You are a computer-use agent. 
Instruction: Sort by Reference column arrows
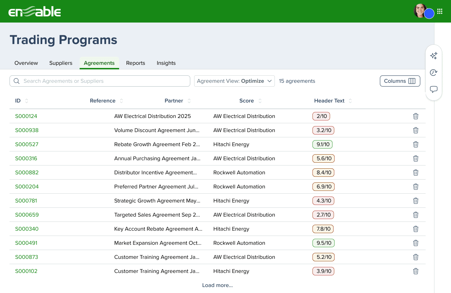(121, 101)
